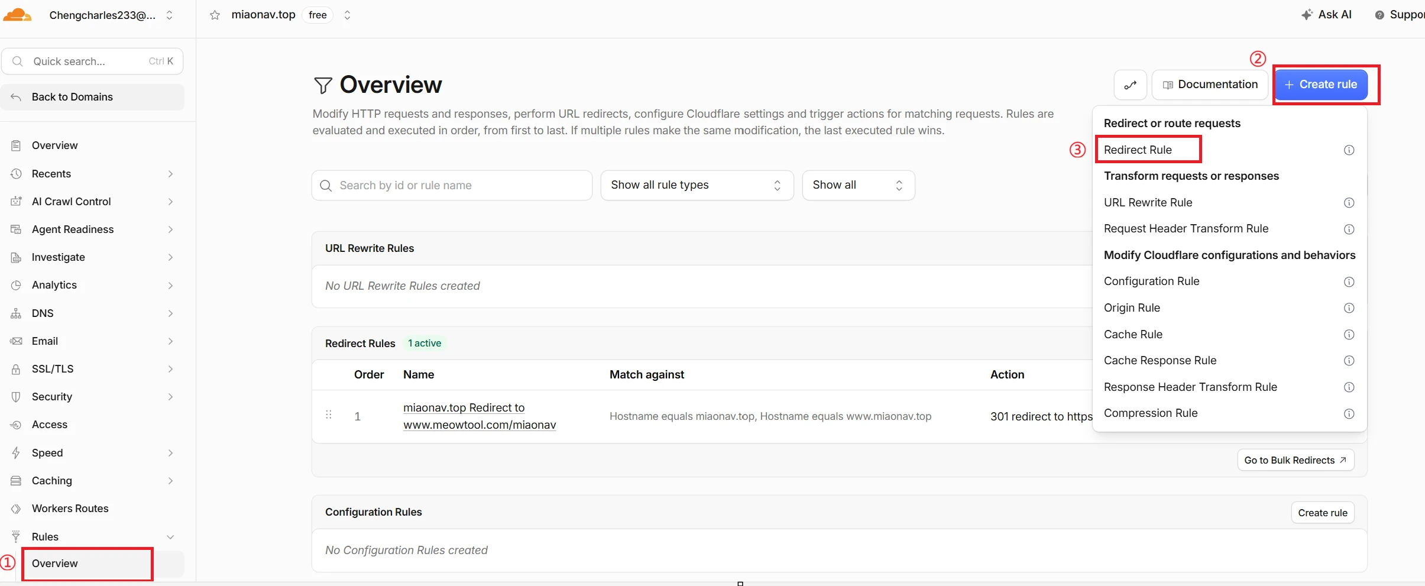Open Ask AI assistant
This screenshot has height=586, width=1425.
(x=1326, y=15)
